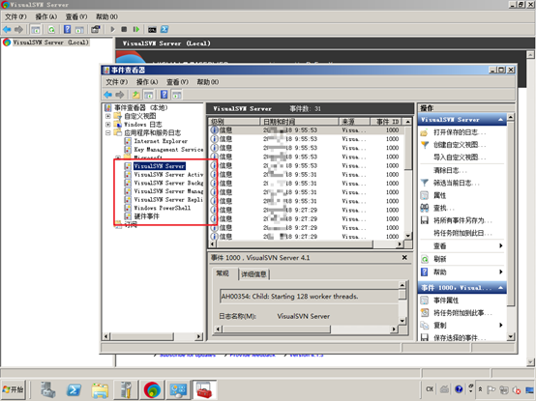Screen dimensions: 536x401
Task: Click Stop service icon in VisualSVN toolbar
Action: pos(124,29)
